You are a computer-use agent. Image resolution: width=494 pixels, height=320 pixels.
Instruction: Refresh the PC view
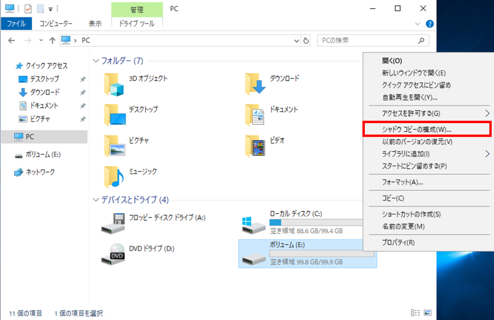(x=306, y=40)
